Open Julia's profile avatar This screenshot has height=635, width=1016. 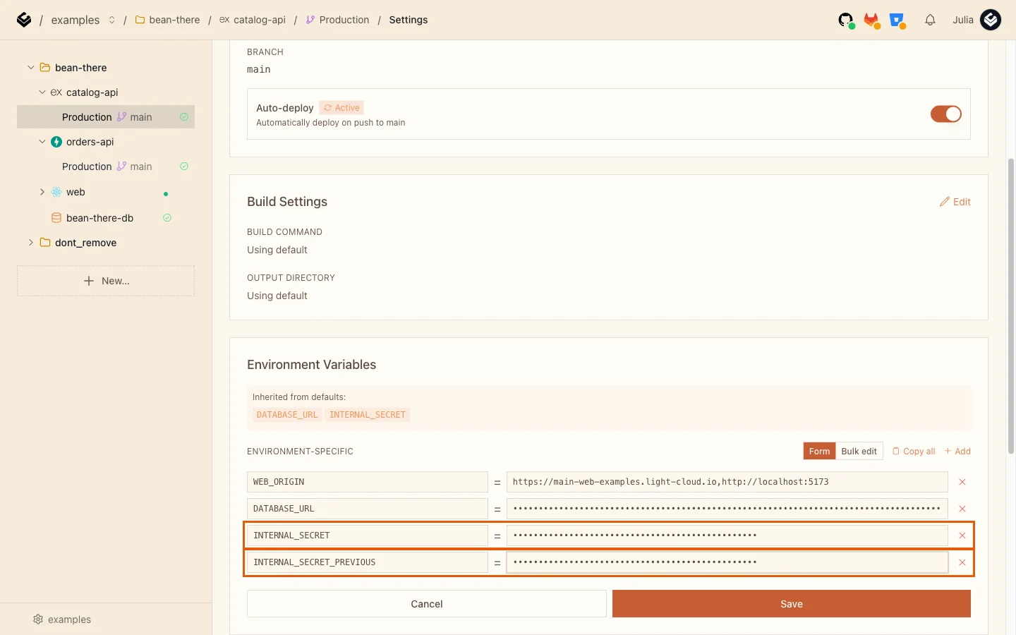(991, 20)
